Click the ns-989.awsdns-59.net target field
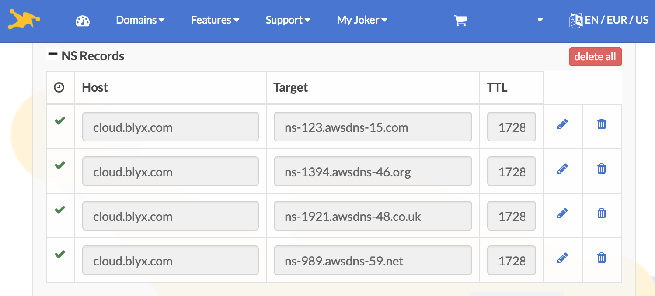This screenshot has height=296, width=655. 373,261
